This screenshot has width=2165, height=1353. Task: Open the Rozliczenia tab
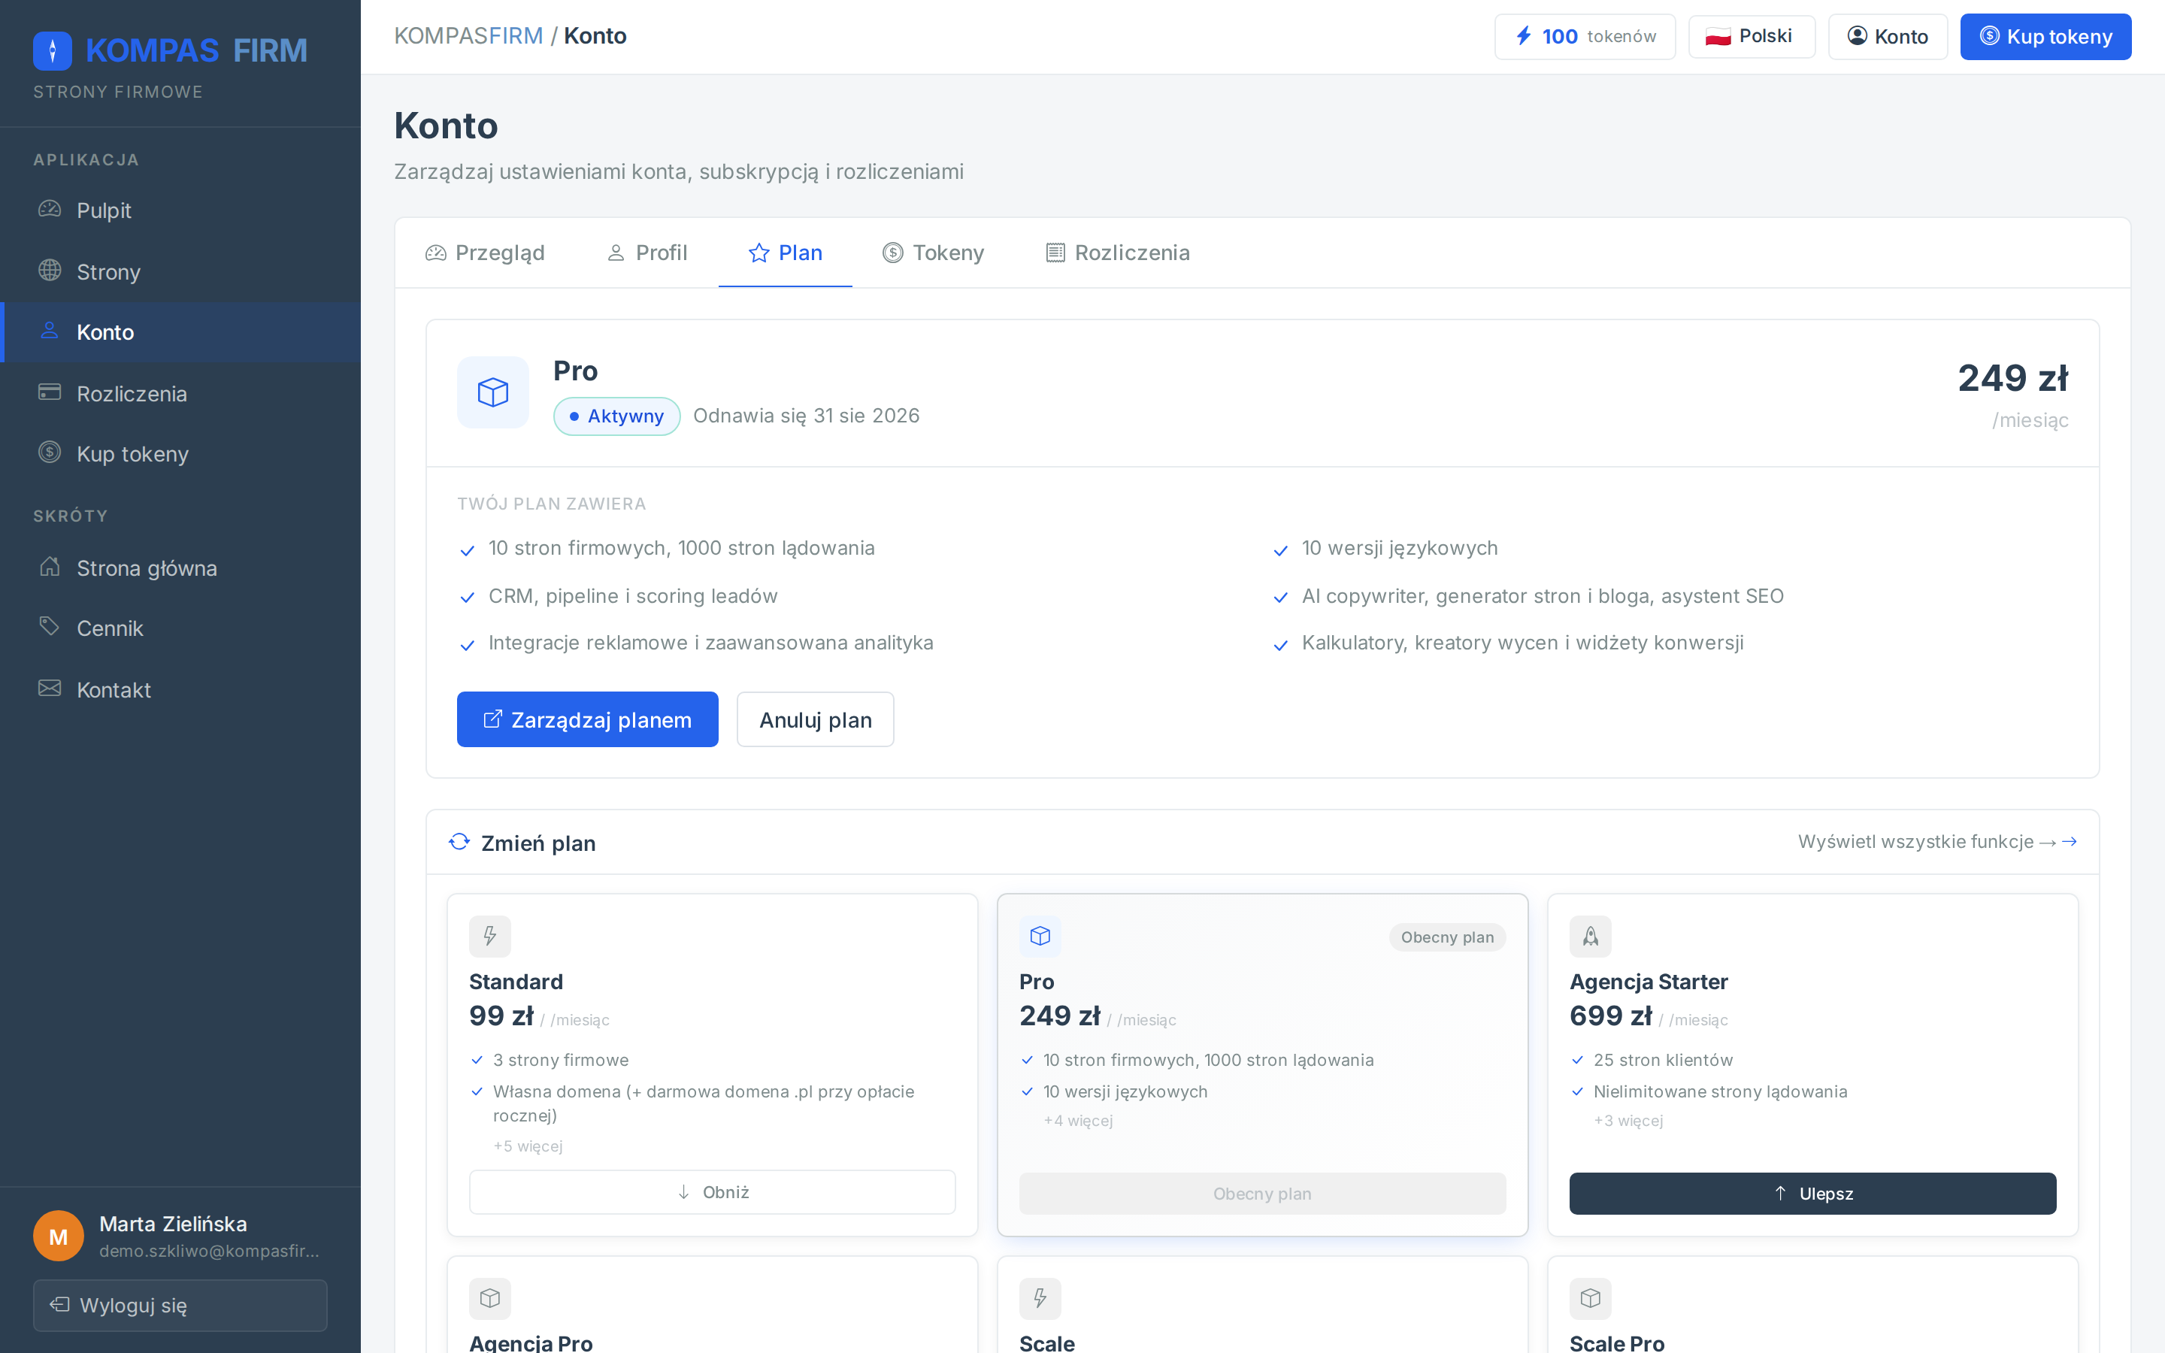[1119, 253]
